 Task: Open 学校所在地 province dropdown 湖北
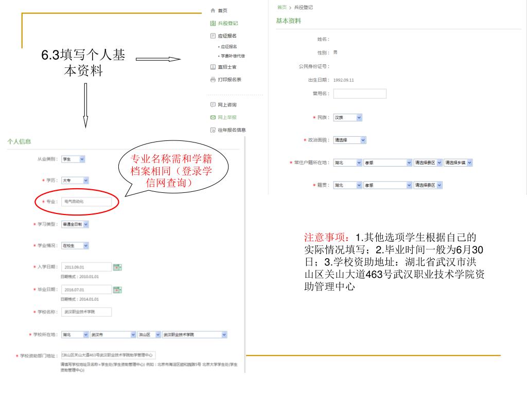pos(75,334)
